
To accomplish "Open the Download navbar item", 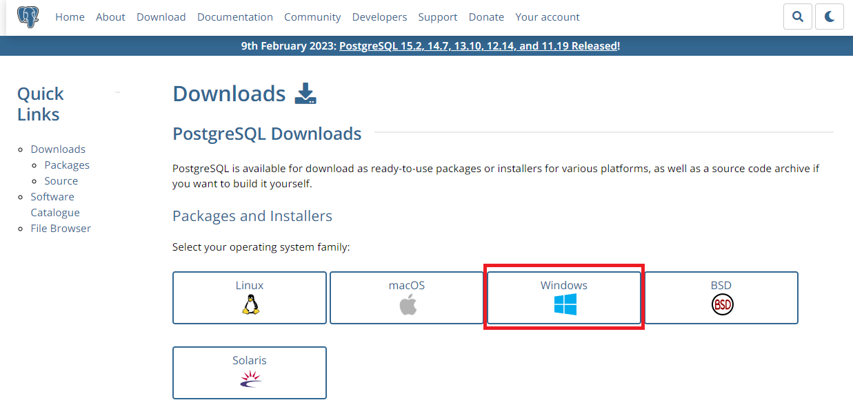I will coord(161,17).
